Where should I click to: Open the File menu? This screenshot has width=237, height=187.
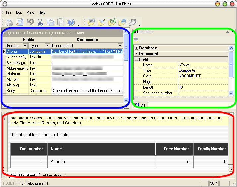pyautogui.click(x=9, y=12)
